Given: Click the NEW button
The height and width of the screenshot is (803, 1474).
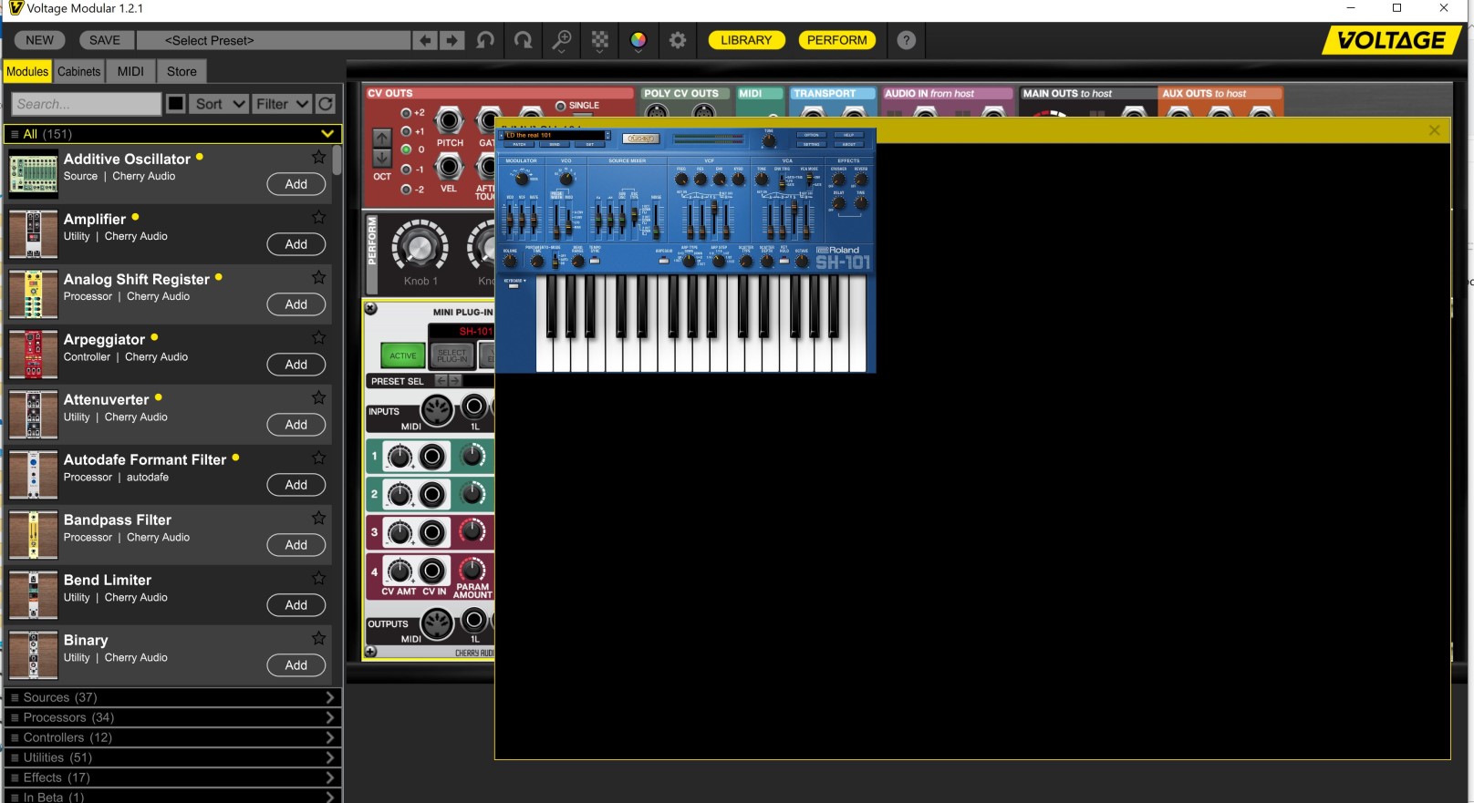Looking at the screenshot, I should tap(40, 40).
